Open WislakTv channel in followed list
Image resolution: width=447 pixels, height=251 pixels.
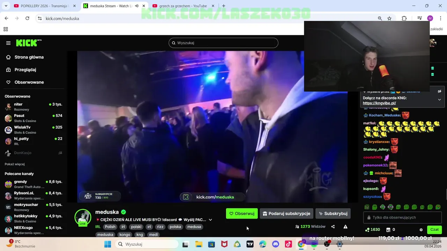34,130
